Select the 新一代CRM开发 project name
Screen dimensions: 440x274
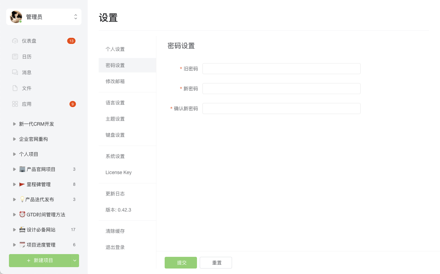36,124
